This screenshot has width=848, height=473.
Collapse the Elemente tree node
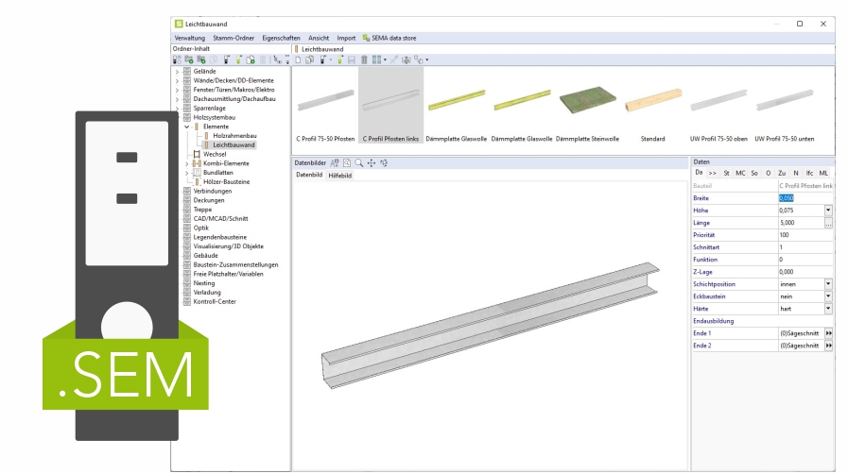click(187, 127)
